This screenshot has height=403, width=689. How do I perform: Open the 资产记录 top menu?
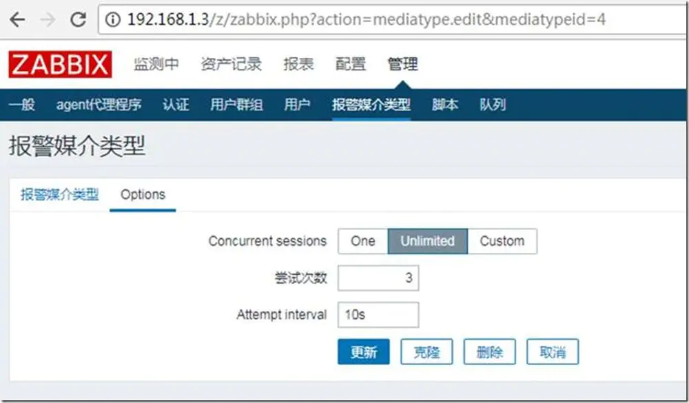click(231, 64)
